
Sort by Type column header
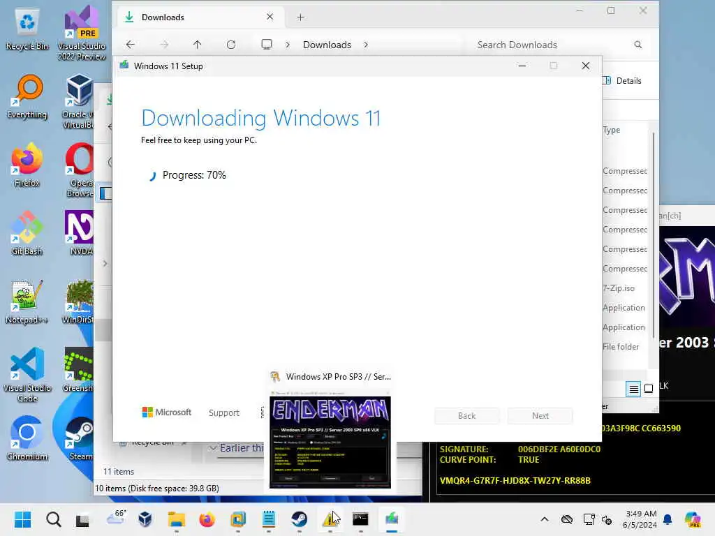pos(612,130)
